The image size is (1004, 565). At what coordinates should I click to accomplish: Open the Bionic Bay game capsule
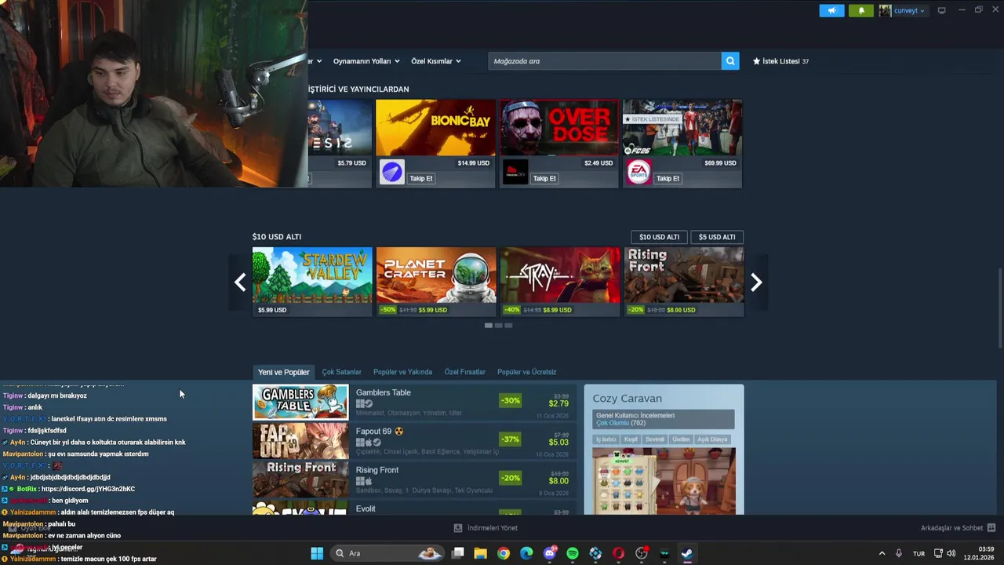coord(435,128)
